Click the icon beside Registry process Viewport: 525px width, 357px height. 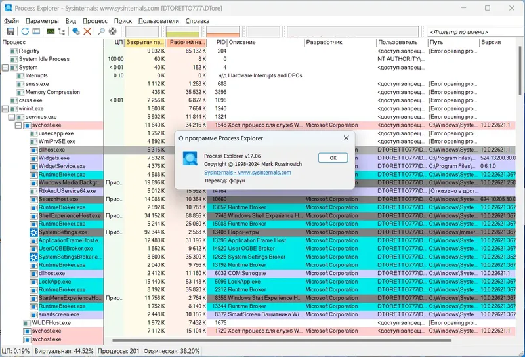[x=13, y=51]
